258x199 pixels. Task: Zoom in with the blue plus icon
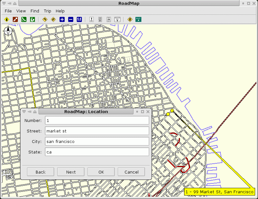coord(62,19)
